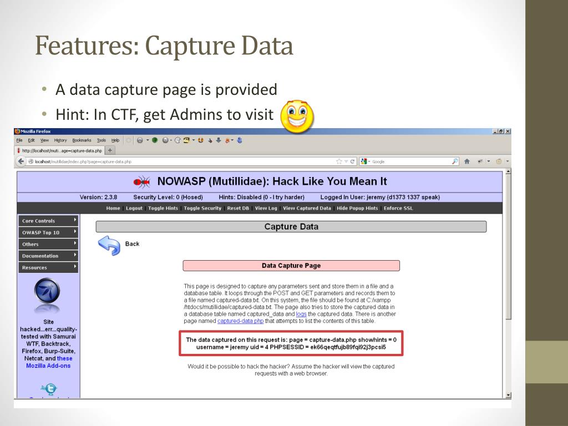568x426 pixels.
Task: Open the search engine dropdown arrow
Action: click(369, 161)
